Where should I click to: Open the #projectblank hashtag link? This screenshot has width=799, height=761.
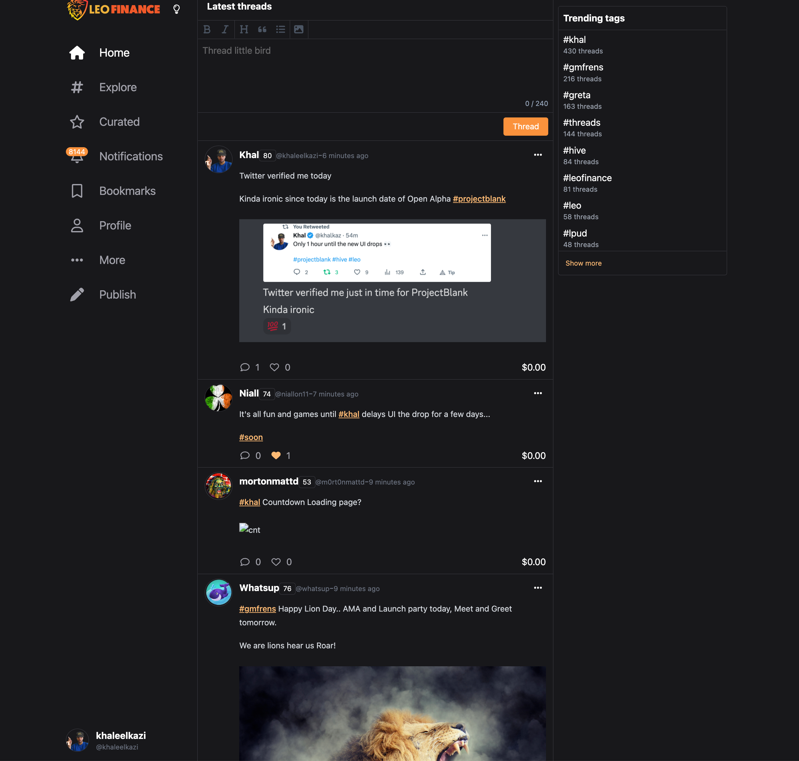(479, 198)
